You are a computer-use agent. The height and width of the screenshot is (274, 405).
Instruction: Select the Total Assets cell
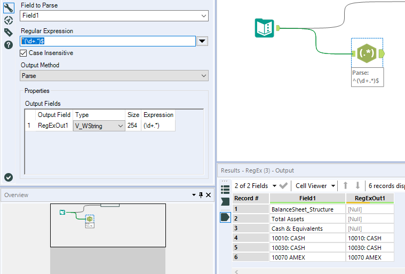(307, 219)
